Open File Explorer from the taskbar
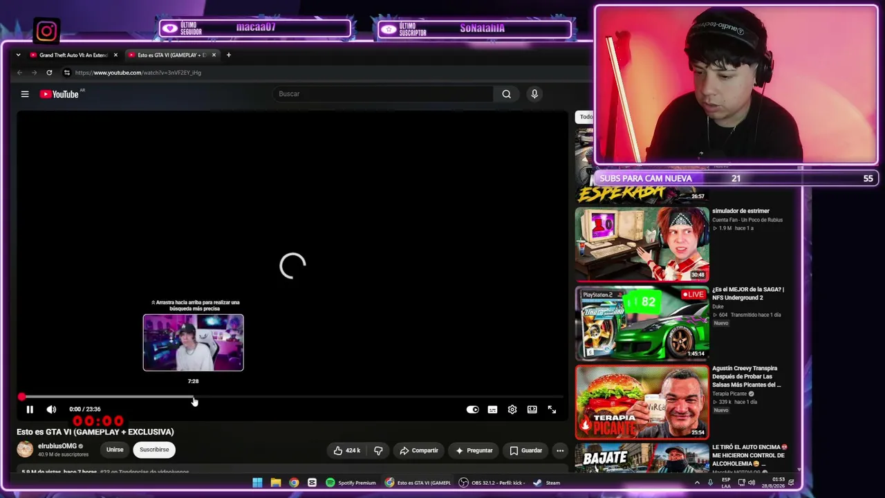 (275, 483)
